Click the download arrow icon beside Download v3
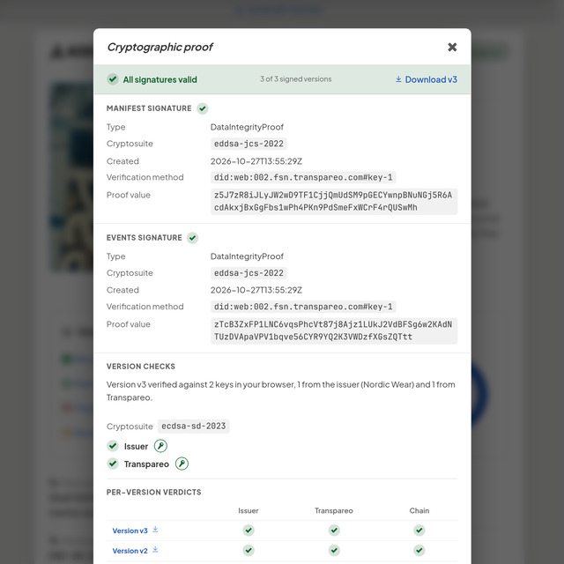The width and height of the screenshot is (564, 564). pos(398,79)
